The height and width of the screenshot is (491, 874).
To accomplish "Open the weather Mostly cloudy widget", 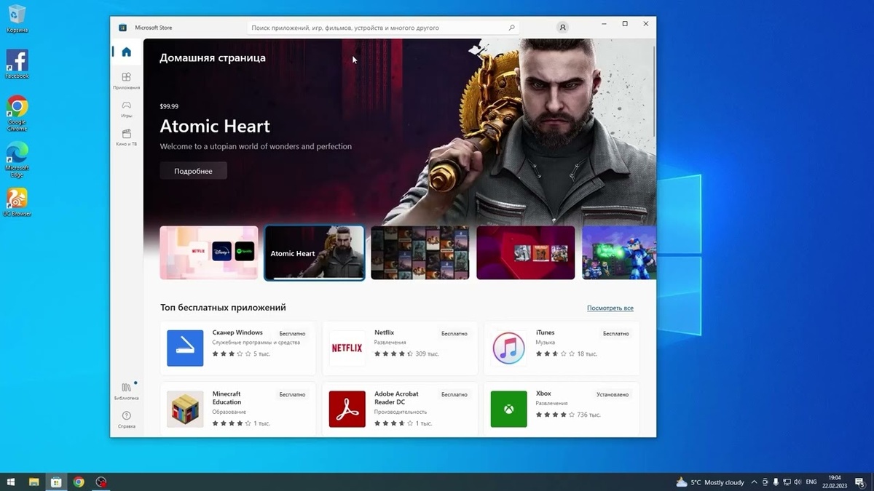I will [710, 482].
